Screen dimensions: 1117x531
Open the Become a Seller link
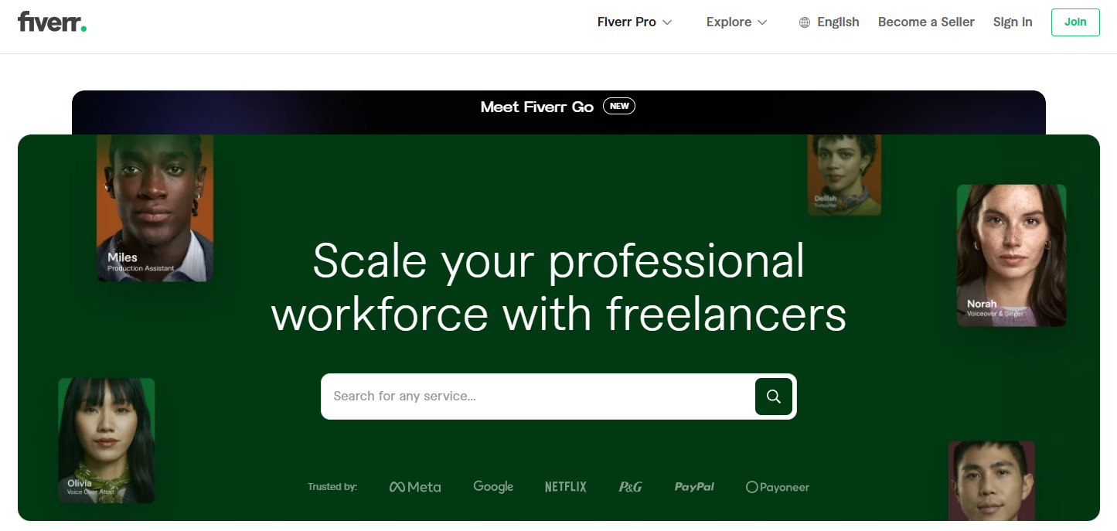click(x=926, y=22)
